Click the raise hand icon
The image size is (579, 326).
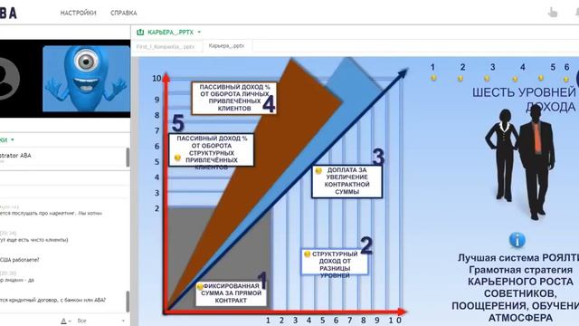[x=553, y=13]
